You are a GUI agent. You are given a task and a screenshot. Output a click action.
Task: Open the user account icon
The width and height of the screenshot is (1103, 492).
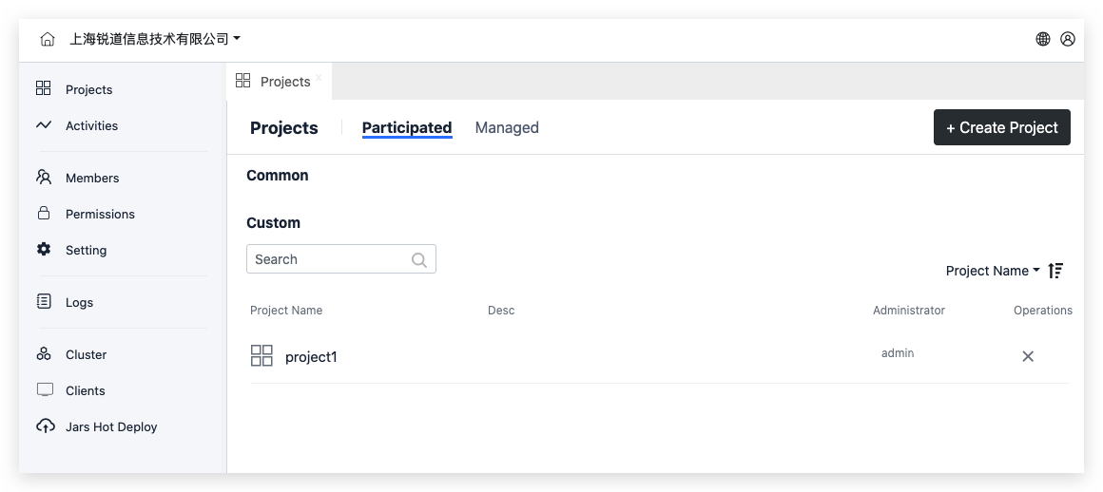click(1068, 39)
